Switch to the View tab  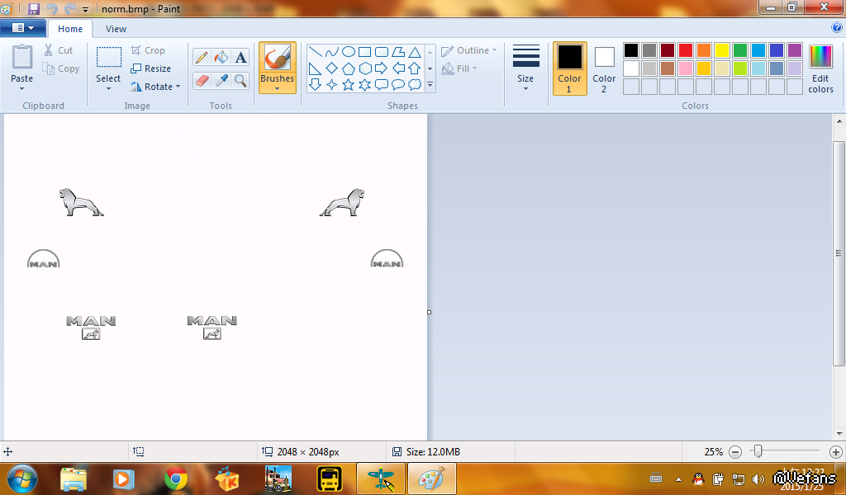tap(116, 29)
